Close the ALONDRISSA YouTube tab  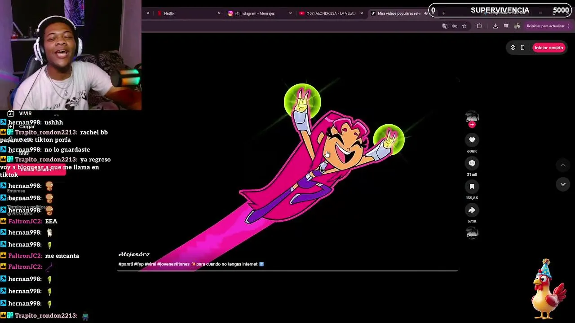coord(362,13)
